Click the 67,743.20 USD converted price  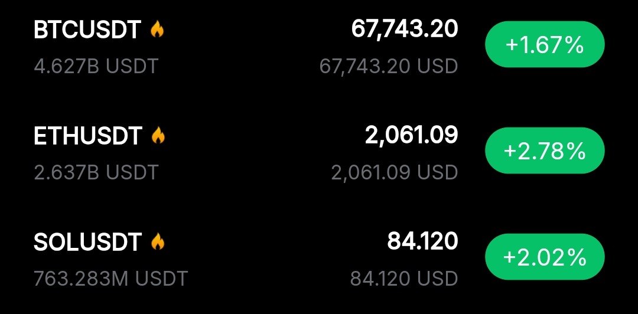(x=388, y=66)
